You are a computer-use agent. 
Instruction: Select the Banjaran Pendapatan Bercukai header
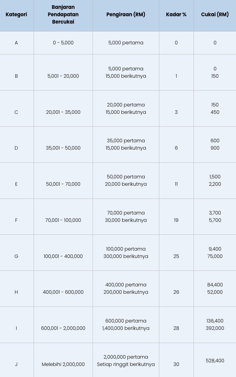click(63, 14)
